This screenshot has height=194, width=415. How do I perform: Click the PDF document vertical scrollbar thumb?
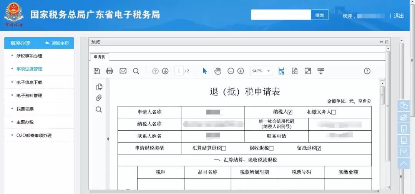tap(382, 95)
